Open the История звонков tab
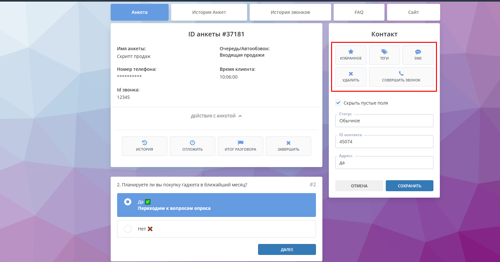The height and width of the screenshot is (262, 500). coord(290,12)
